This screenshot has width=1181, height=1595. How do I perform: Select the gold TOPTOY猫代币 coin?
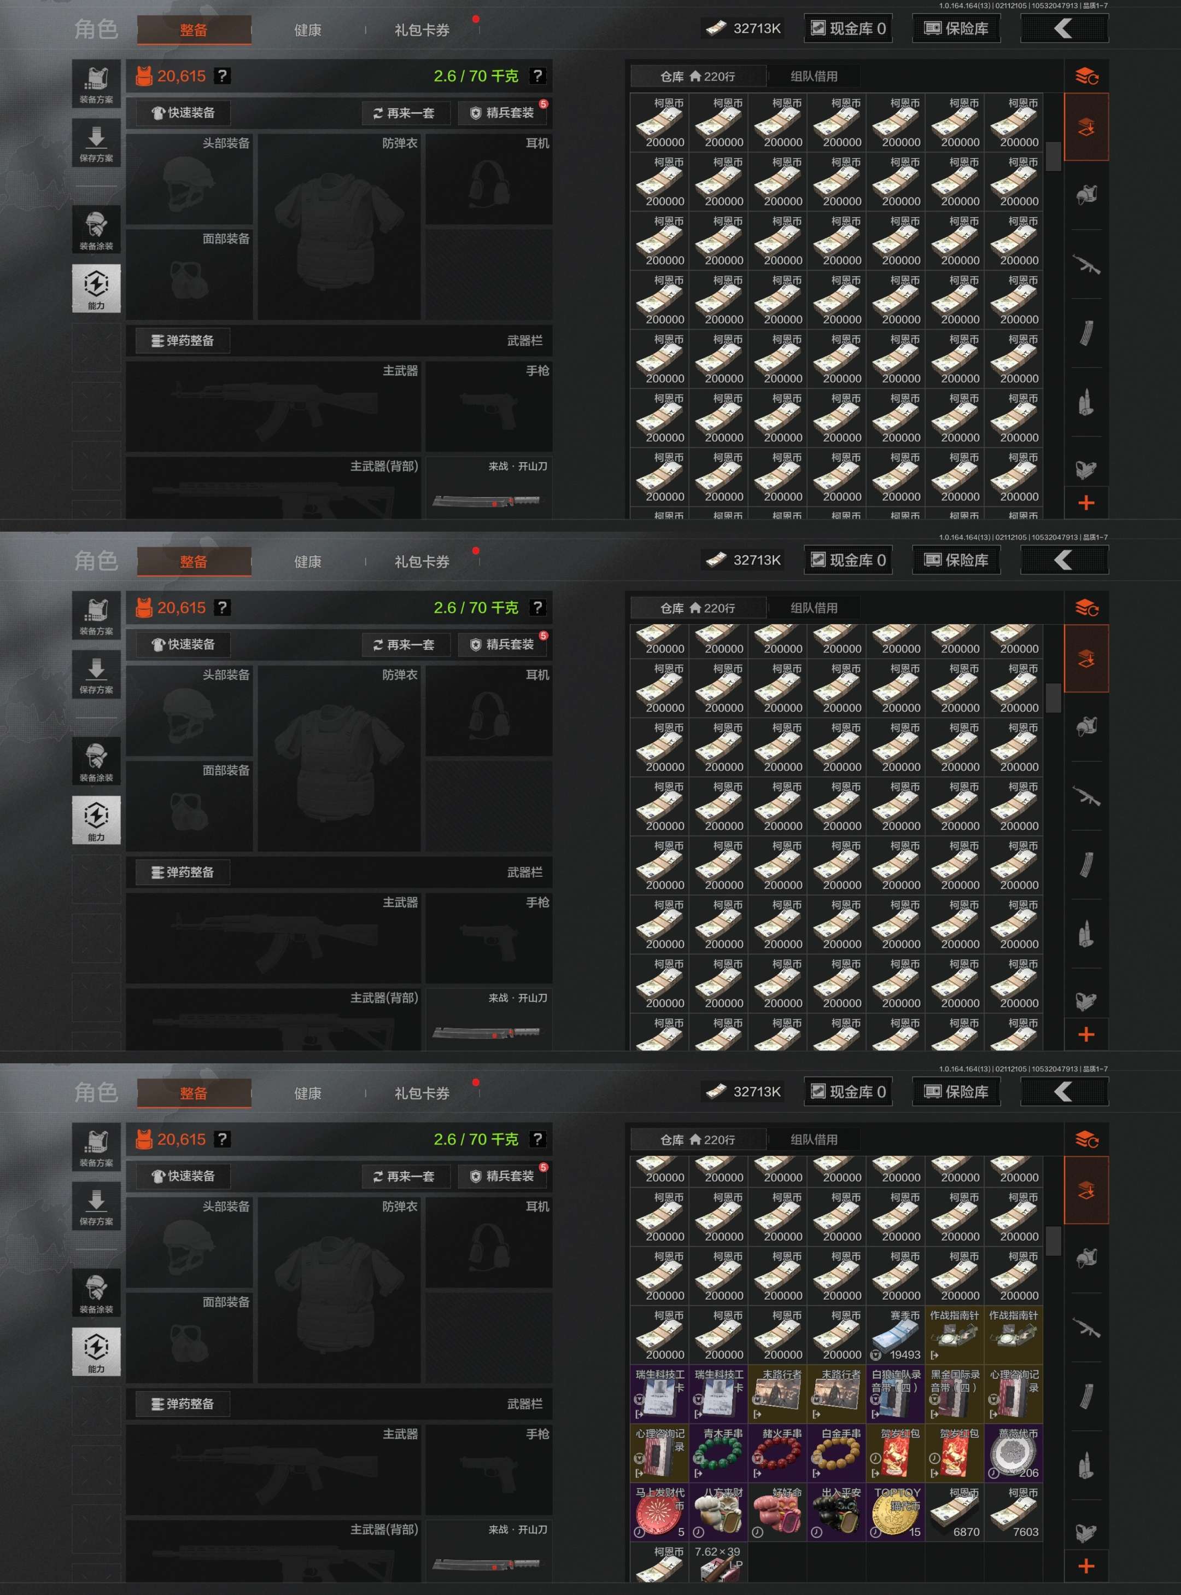(896, 1512)
